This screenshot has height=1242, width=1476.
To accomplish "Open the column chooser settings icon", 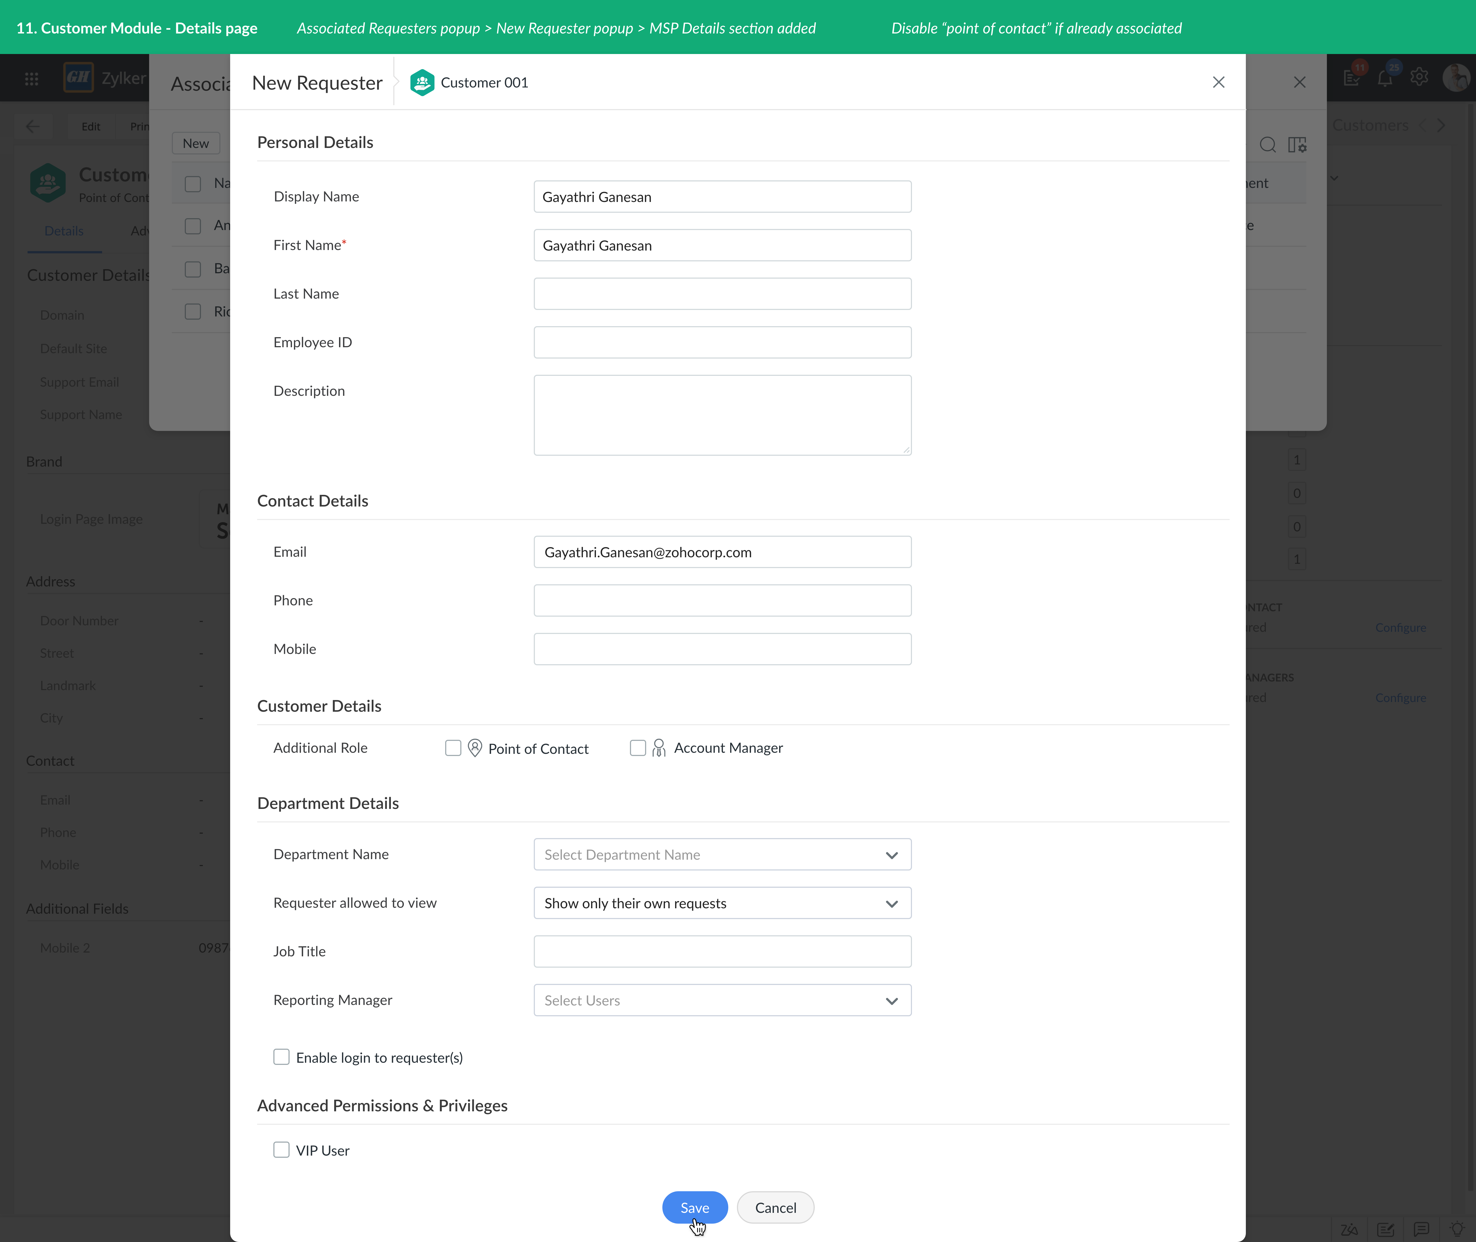I will click(1297, 144).
